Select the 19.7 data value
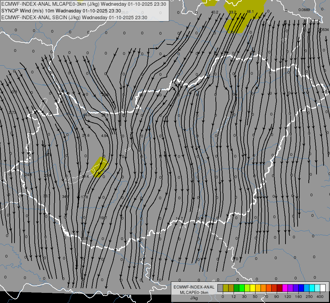The height and width of the screenshot is (303, 330). point(103,218)
